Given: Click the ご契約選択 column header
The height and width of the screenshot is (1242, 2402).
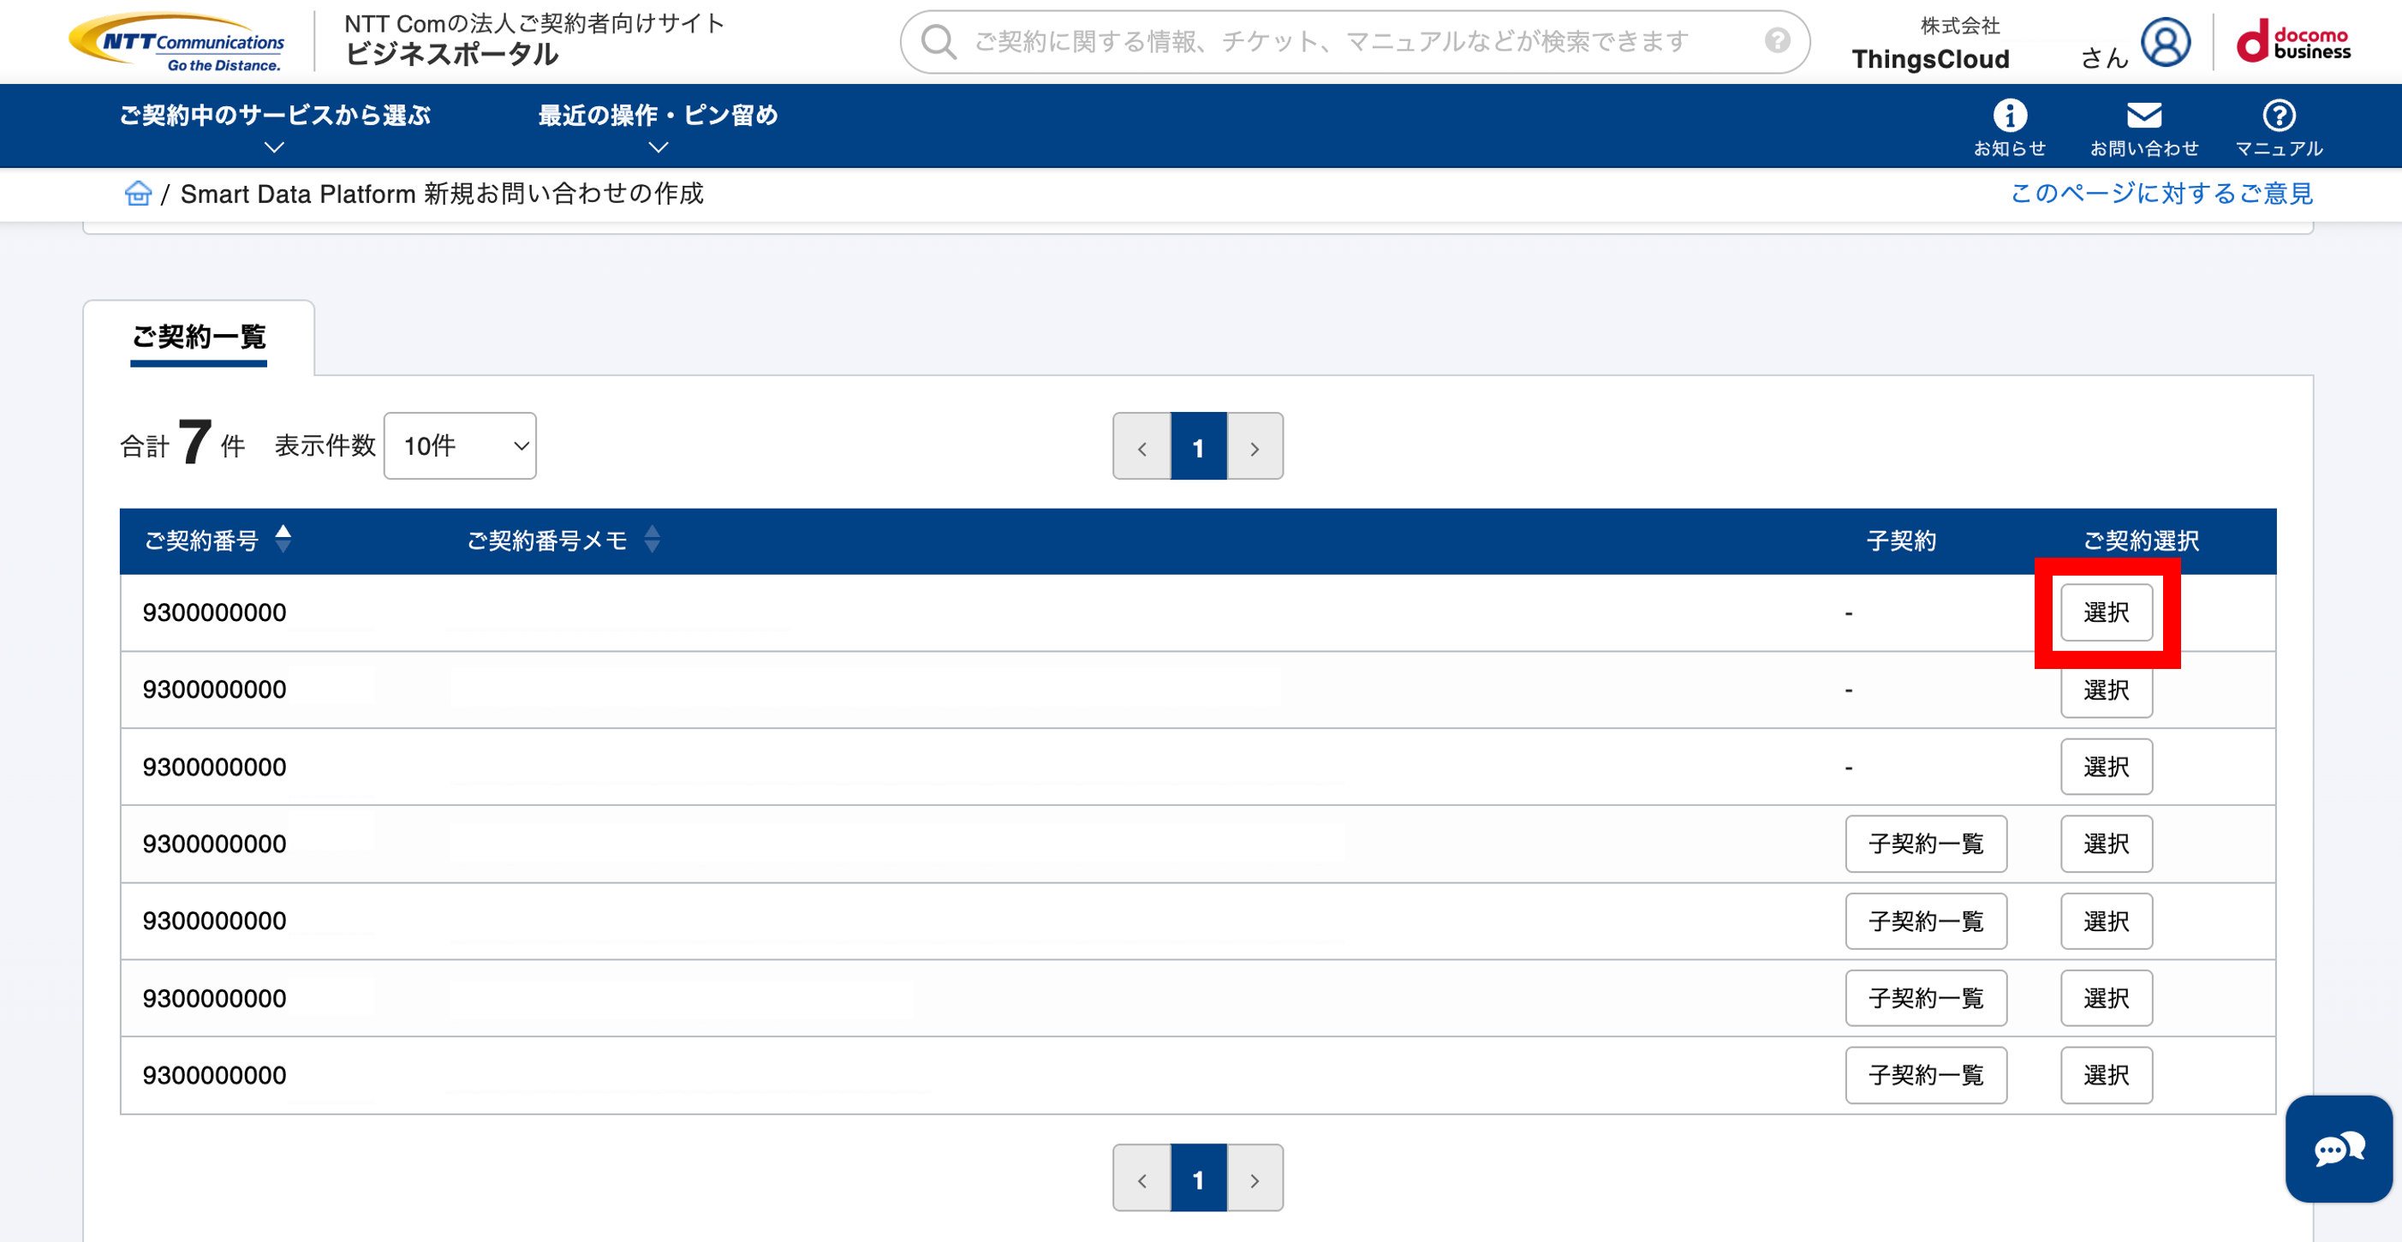Looking at the screenshot, I should click(2141, 540).
